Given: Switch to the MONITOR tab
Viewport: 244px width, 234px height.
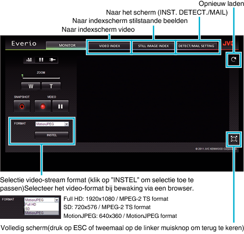Looking at the screenshot, I should tap(67, 45).
